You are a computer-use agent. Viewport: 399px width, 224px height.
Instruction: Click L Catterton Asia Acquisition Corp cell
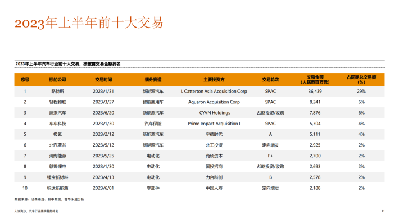(214, 92)
